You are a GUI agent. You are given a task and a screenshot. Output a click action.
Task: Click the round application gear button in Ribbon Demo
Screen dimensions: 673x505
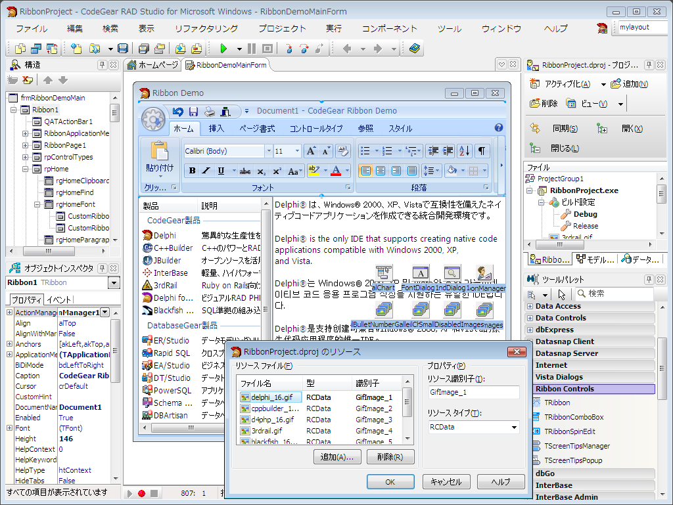[x=153, y=119]
